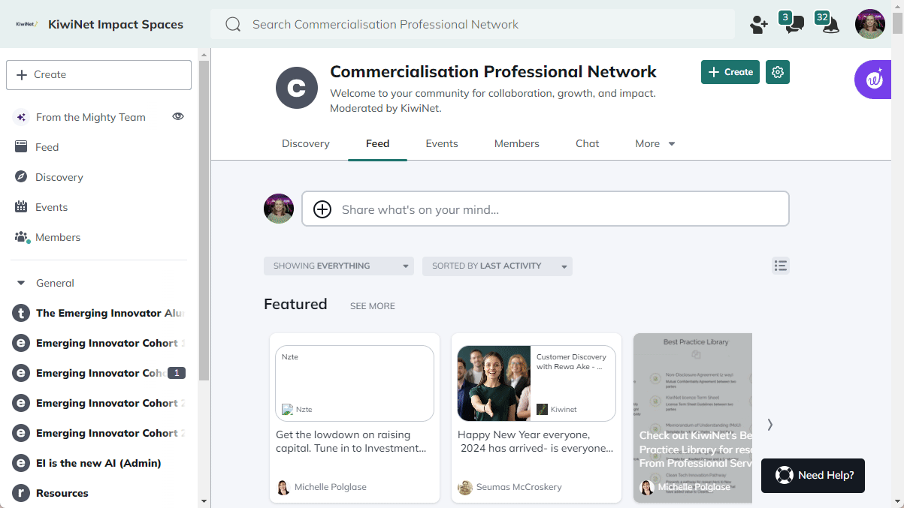Click the sparkle icon beside From the Mighty Team
Image resolution: width=904 pixels, height=508 pixels.
point(21,117)
